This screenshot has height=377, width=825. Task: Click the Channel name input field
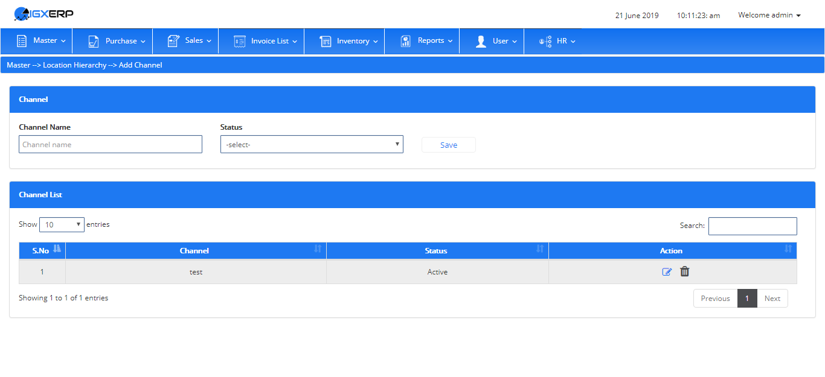111,144
